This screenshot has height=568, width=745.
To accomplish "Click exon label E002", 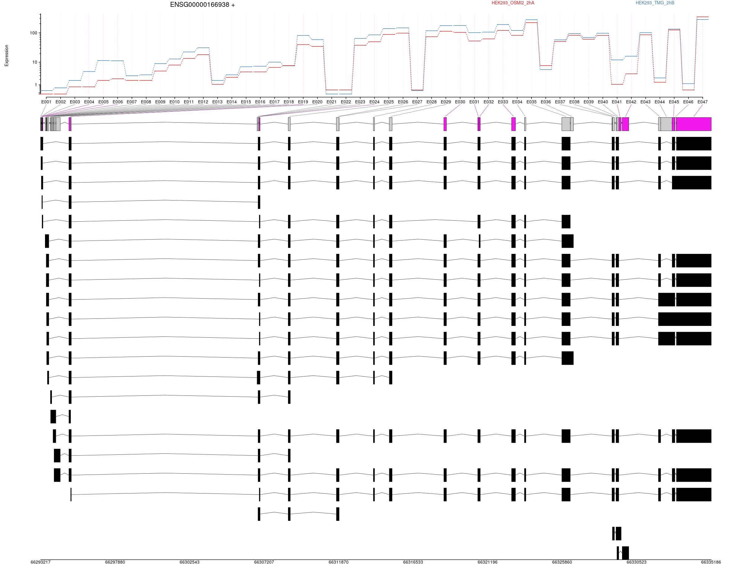I will [x=61, y=102].
